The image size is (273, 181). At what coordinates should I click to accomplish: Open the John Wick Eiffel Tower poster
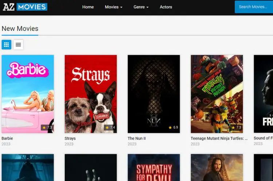coord(217,168)
